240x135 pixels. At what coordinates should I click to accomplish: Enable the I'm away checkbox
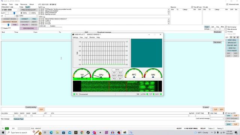(x=226, y=31)
